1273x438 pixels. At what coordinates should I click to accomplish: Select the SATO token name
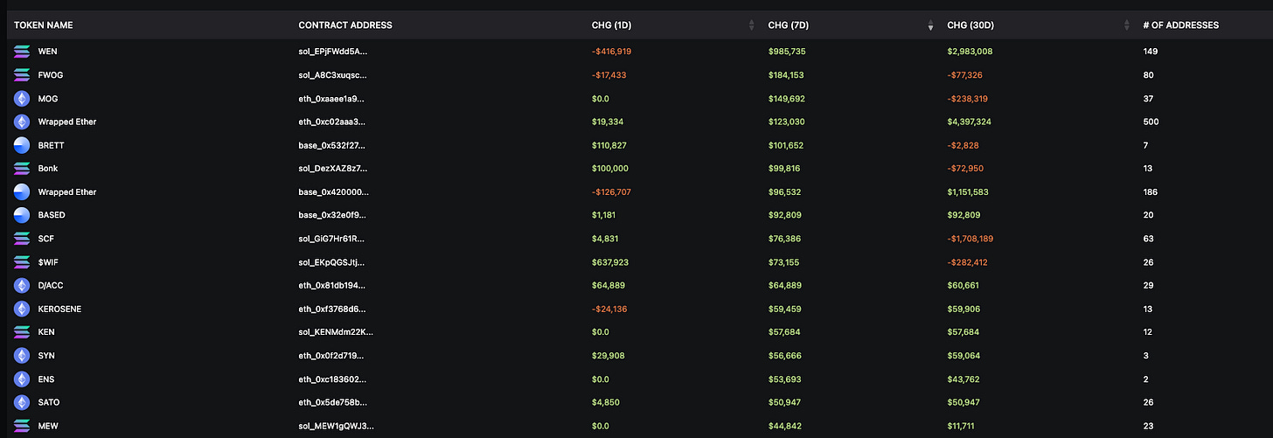(x=49, y=402)
